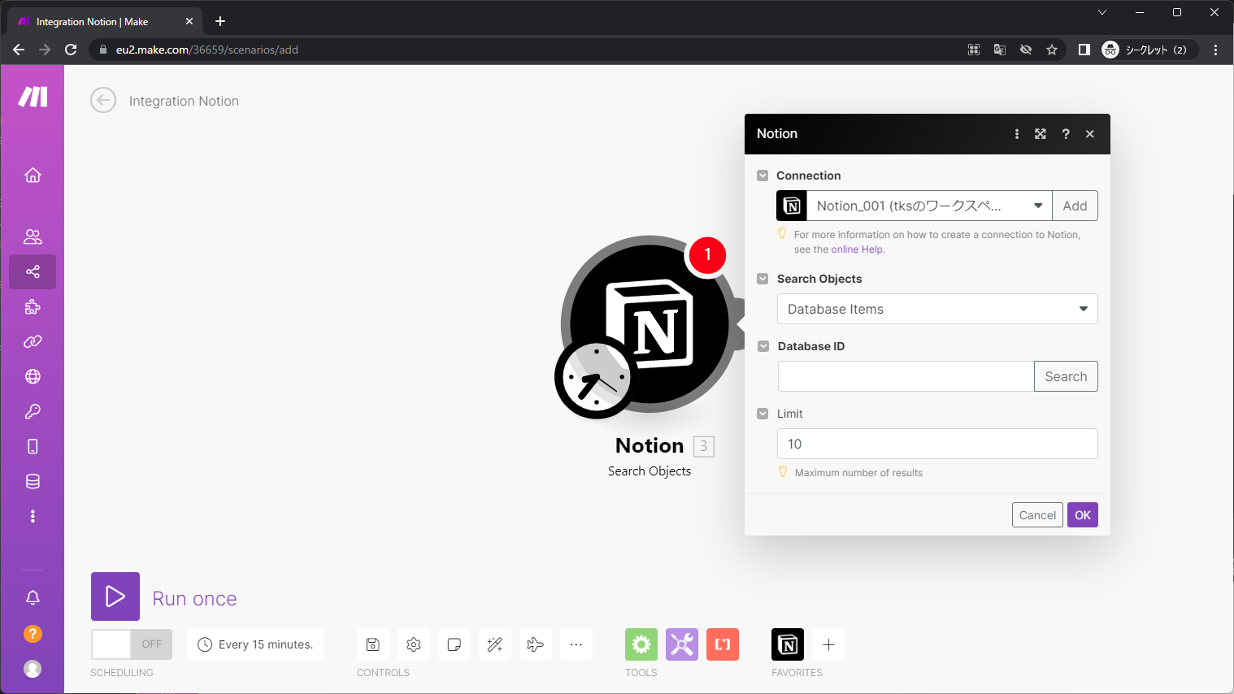Viewport: 1234px width, 694px height.
Task: Open the green Flow control tools icon
Action: (641, 644)
